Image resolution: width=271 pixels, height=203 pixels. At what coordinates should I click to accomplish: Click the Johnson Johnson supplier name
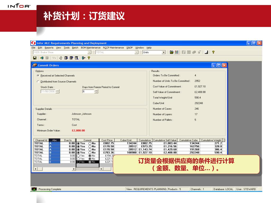[82, 114]
